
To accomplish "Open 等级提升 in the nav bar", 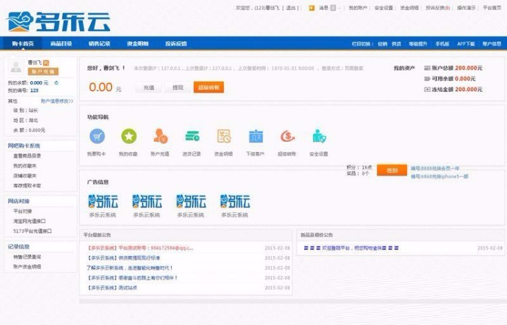I will tap(418, 44).
